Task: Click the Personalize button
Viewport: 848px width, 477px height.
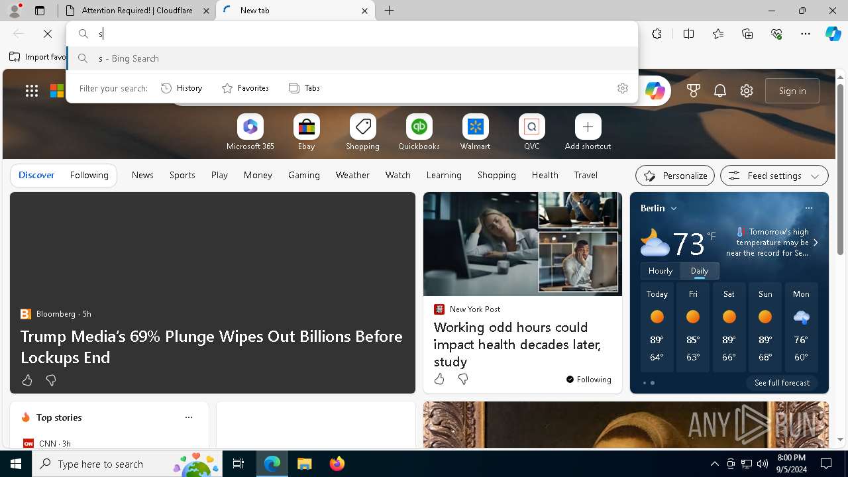Action: pyautogui.click(x=675, y=176)
